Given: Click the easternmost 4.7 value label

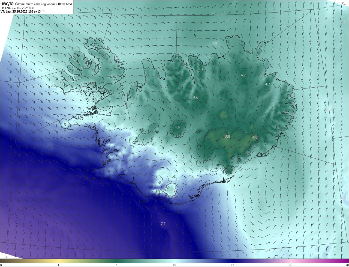Looking at the screenshot, I should tap(267, 84).
